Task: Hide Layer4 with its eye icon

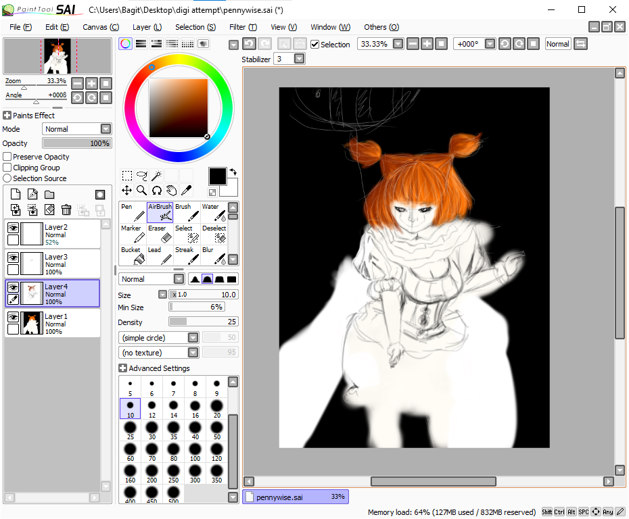Action: (x=14, y=287)
